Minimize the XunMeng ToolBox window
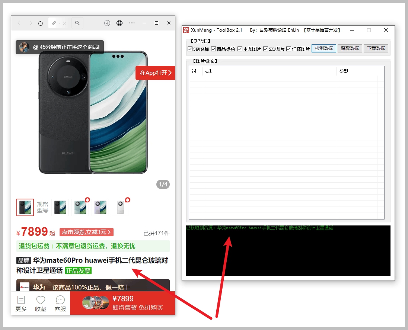 [352, 30]
